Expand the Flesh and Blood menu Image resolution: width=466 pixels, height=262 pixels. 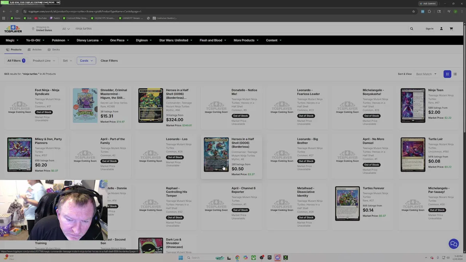point(213,40)
